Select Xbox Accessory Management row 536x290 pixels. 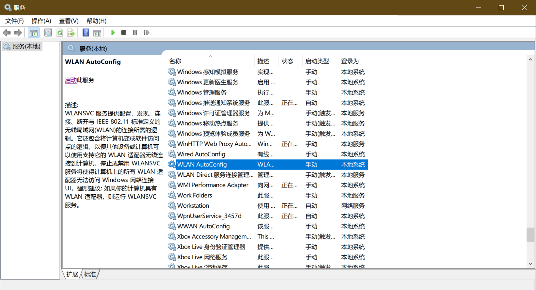pyautogui.click(x=268, y=236)
